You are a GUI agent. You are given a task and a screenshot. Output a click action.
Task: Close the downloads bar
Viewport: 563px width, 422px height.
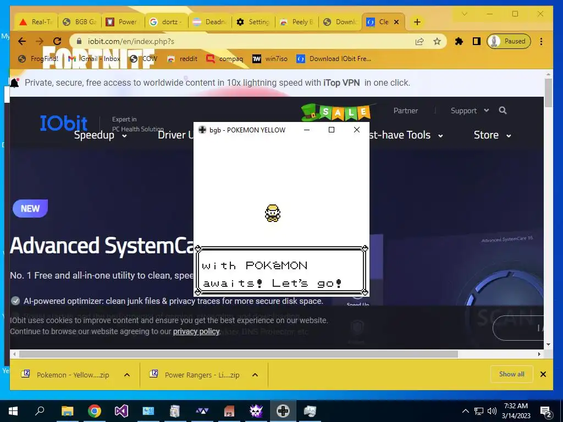click(x=543, y=374)
